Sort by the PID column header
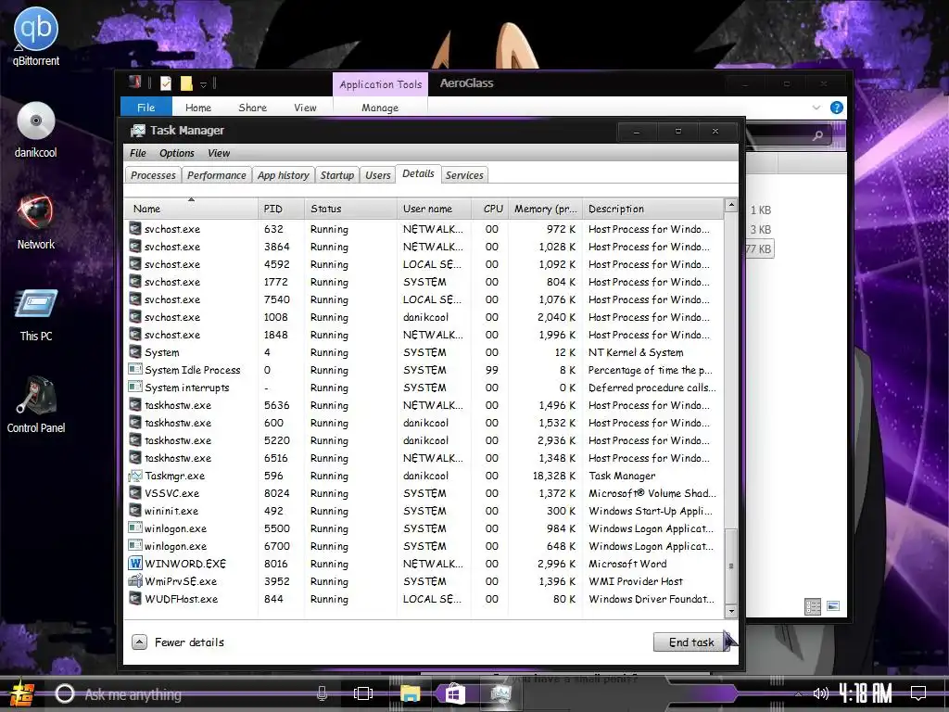The image size is (949, 712). [281, 209]
